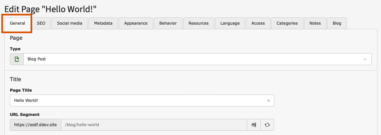Screen dimensions: 381x135
Task: Focus the URL Segment /blog/hello-world field
Action: click(154, 125)
